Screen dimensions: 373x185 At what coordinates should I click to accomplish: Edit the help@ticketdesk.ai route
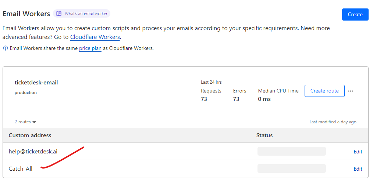[x=358, y=152]
